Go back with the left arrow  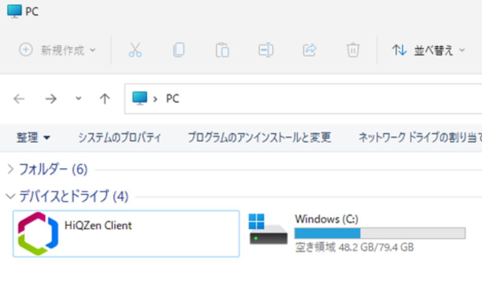pyautogui.click(x=19, y=99)
